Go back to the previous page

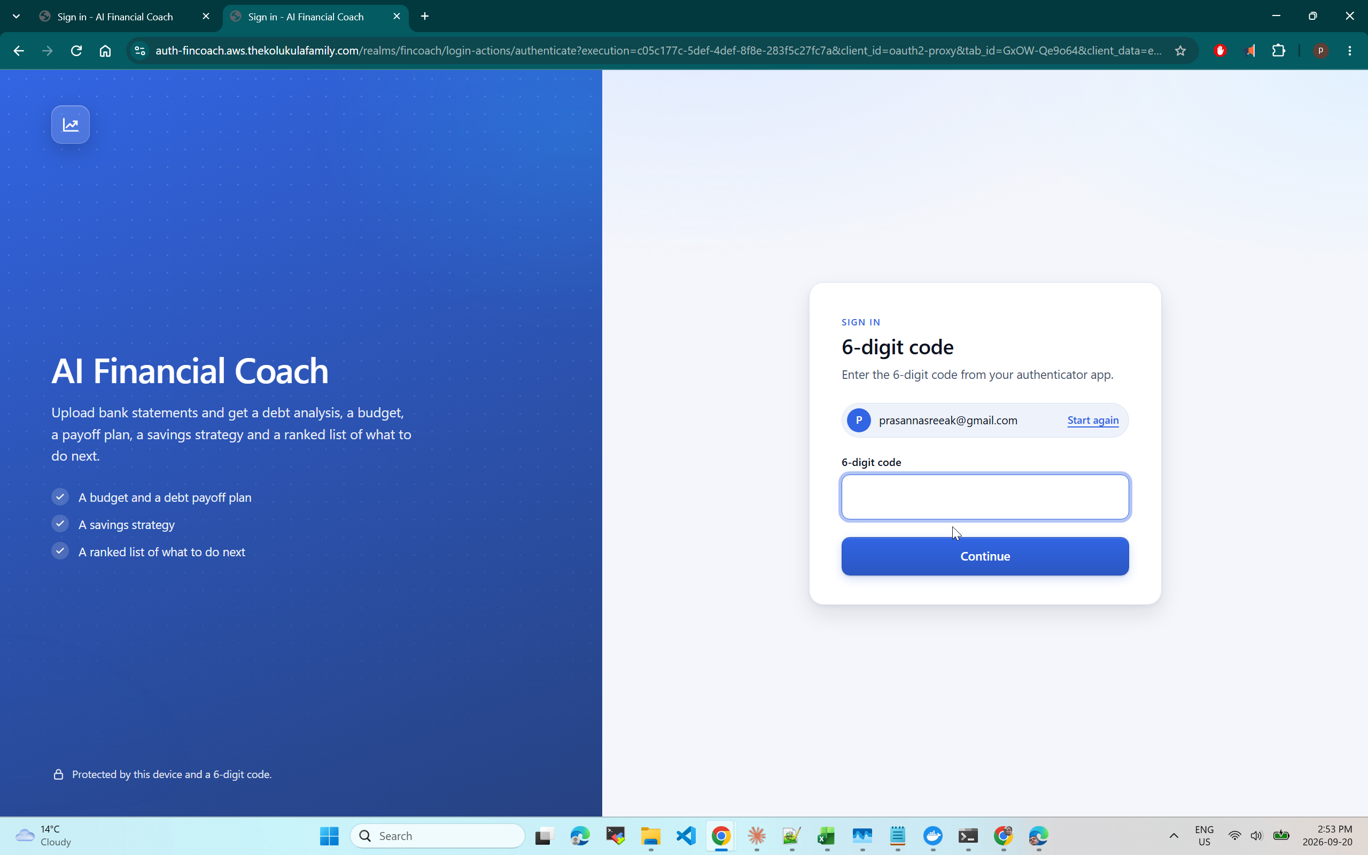tap(19, 51)
